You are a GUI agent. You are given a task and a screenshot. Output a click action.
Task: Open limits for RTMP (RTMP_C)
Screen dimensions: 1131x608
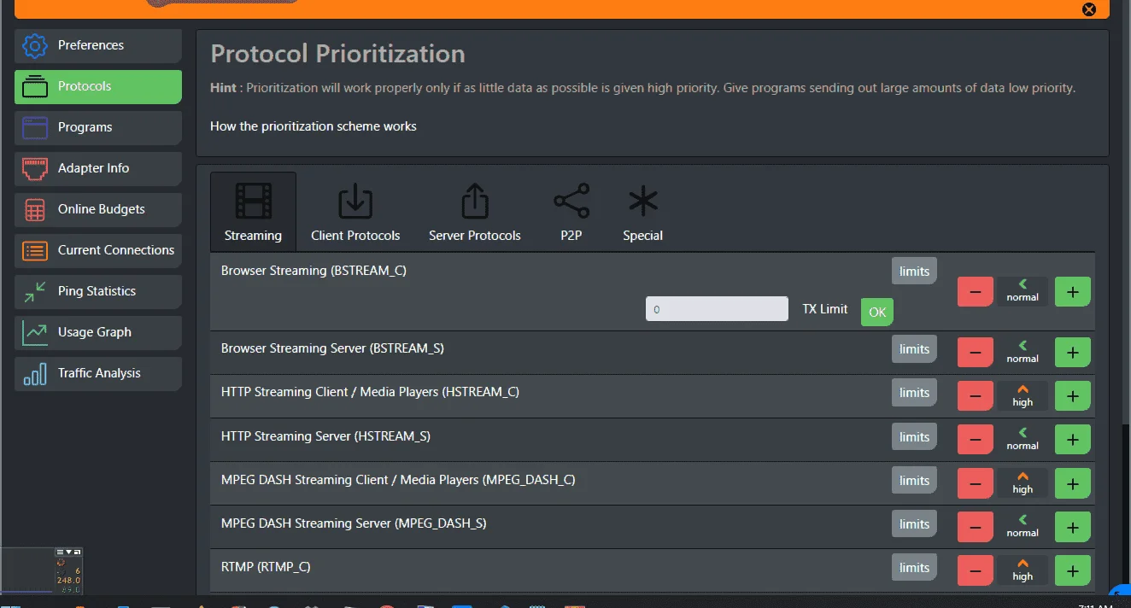(x=914, y=568)
